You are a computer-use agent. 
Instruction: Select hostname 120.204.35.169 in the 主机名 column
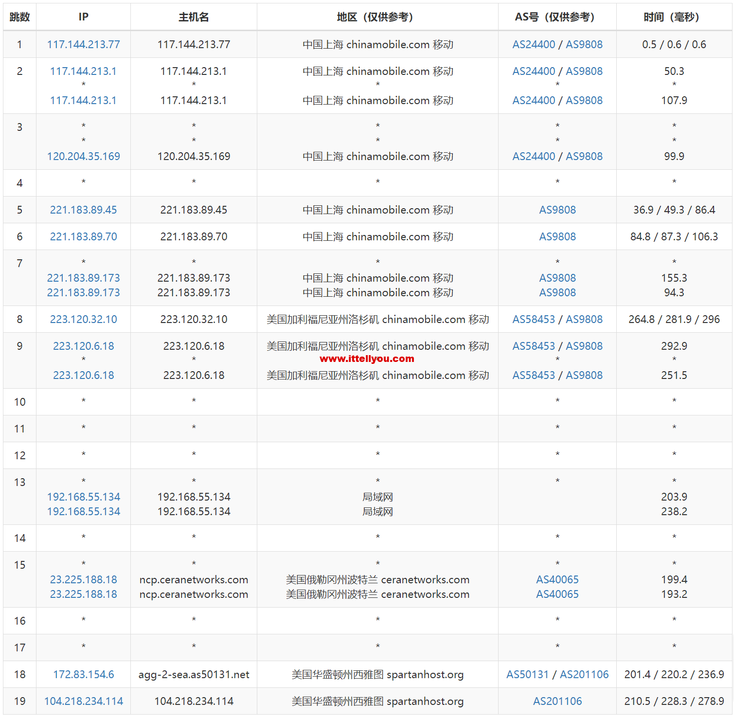(194, 156)
